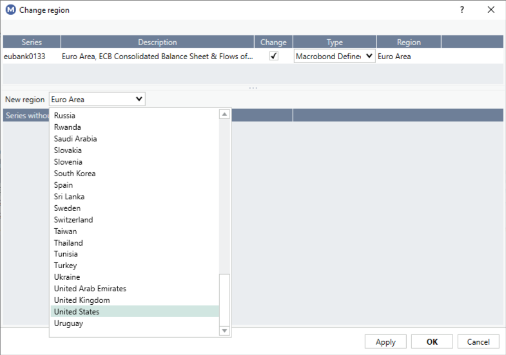Sort by the Description column header
Viewport: 506px width, 355px height.
[x=157, y=42]
